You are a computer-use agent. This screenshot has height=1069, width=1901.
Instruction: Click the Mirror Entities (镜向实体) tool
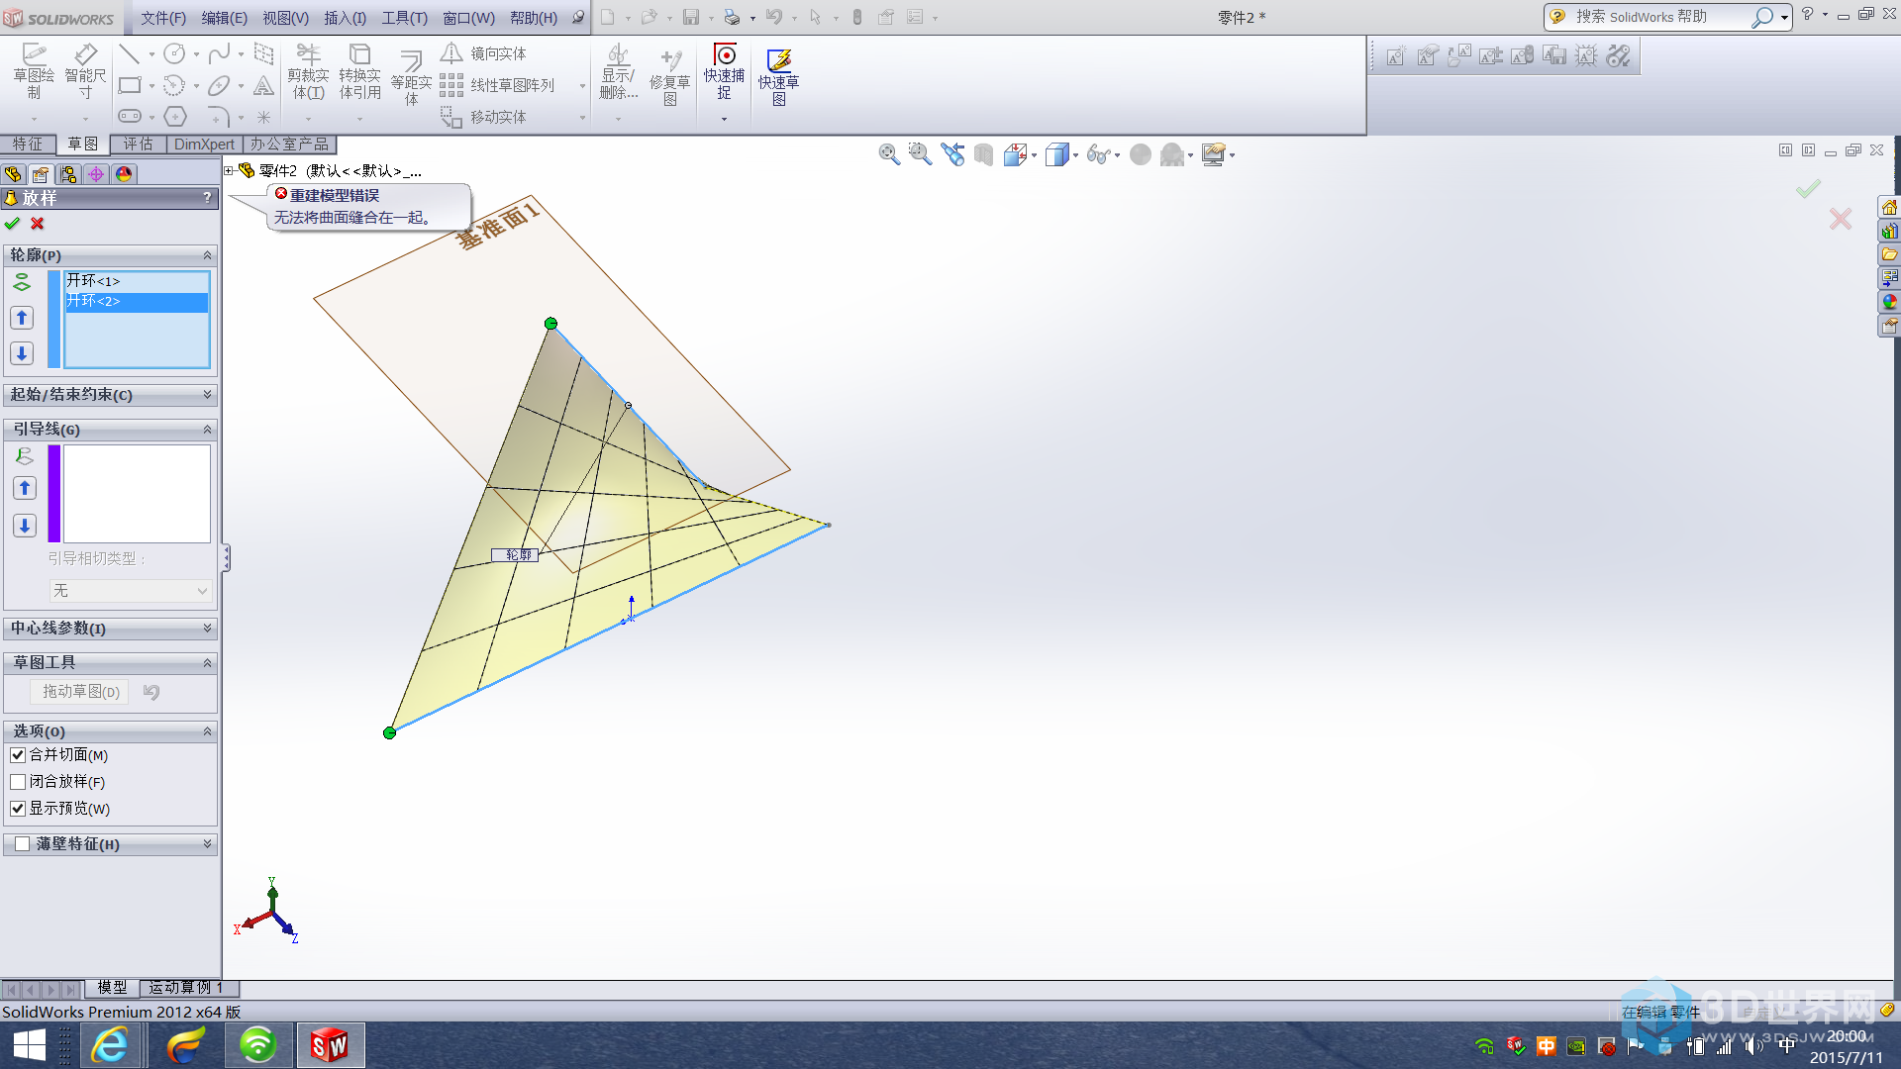click(484, 53)
